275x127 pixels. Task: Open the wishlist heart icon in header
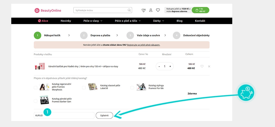pyautogui.click(x=158, y=10)
